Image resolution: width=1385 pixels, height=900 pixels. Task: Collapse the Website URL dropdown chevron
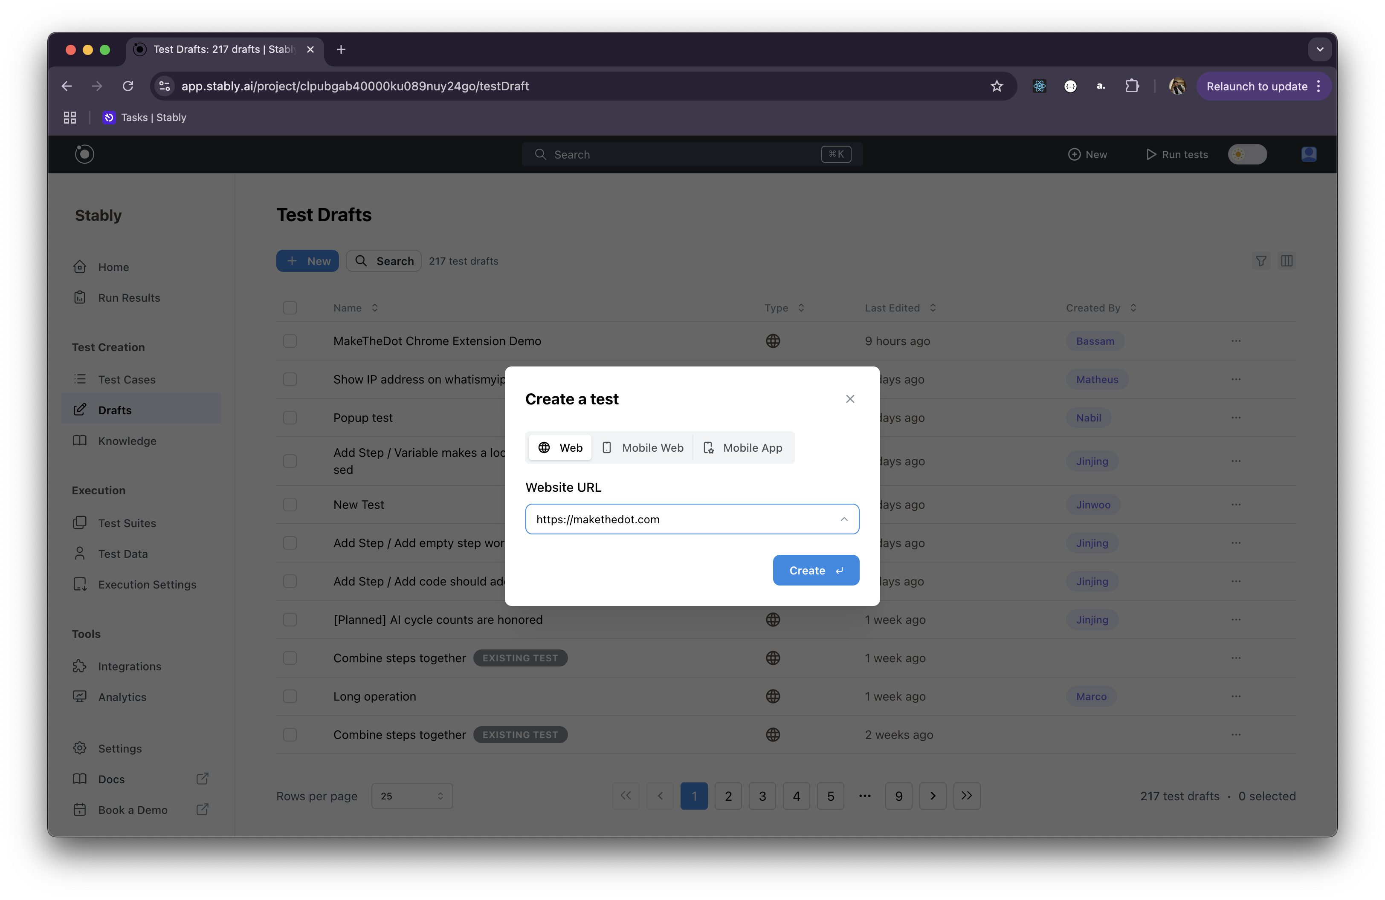pyautogui.click(x=844, y=519)
